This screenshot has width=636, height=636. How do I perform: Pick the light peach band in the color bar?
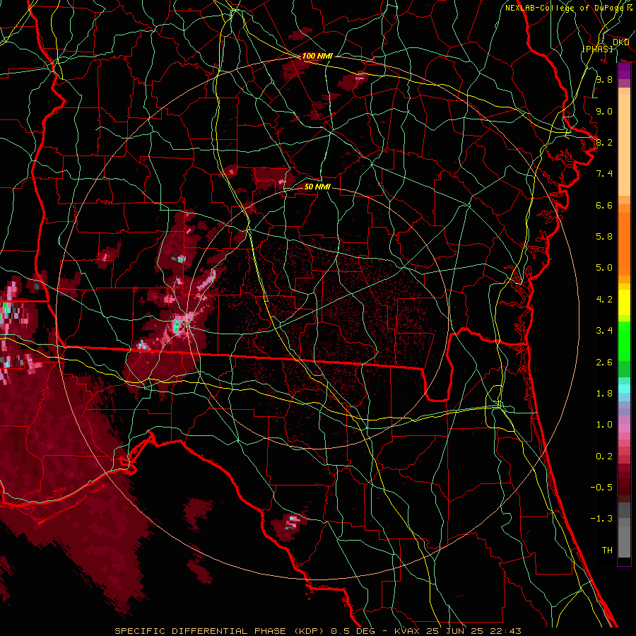(x=624, y=146)
